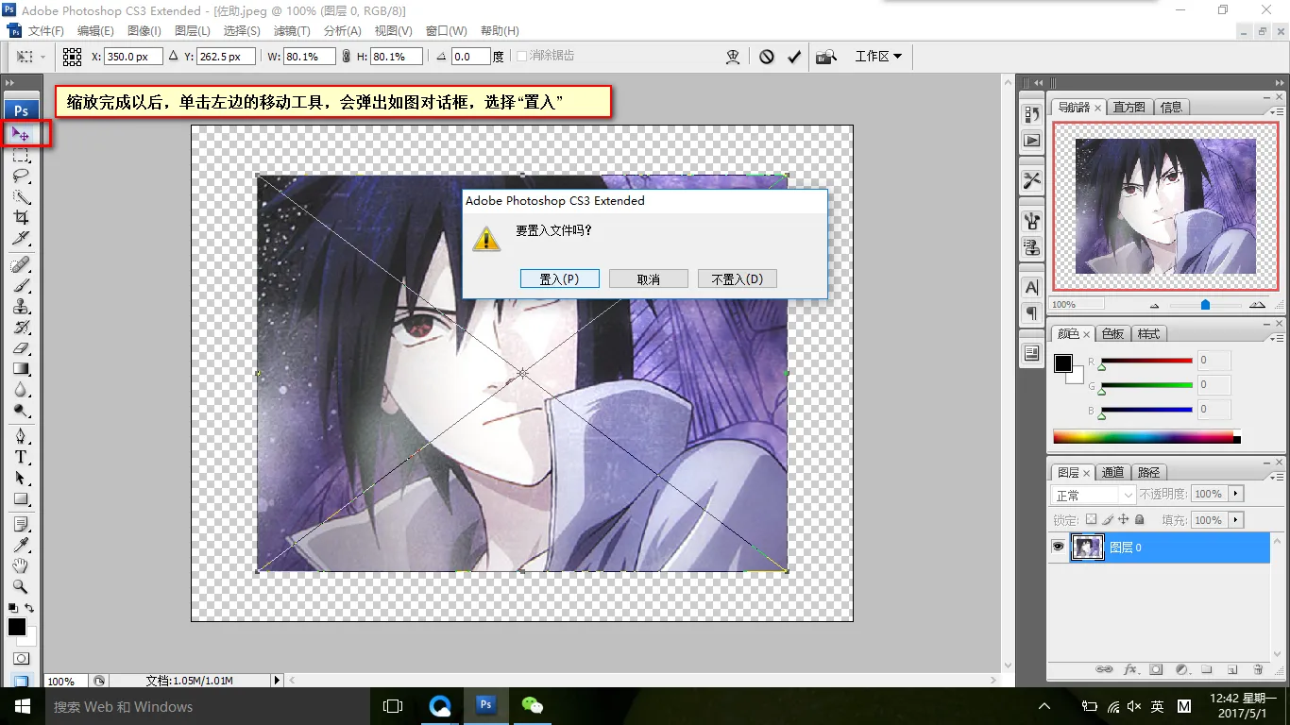
Task: Switch to the 色板 tab
Action: pyautogui.click(x=1112, y=333)
